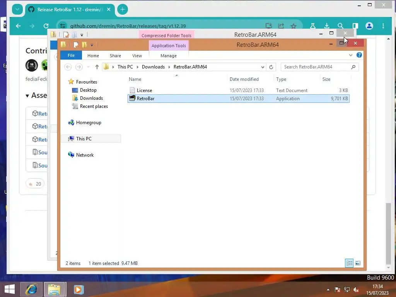Switch to Details view layout icon

click(349, 263)
